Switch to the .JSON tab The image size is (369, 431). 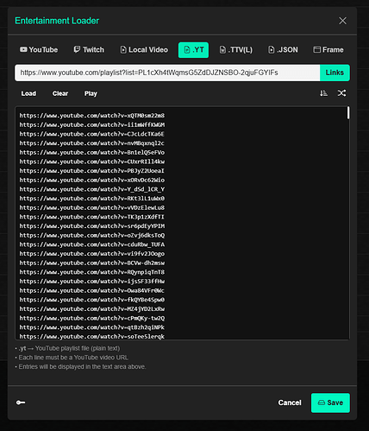pos(283,50)
